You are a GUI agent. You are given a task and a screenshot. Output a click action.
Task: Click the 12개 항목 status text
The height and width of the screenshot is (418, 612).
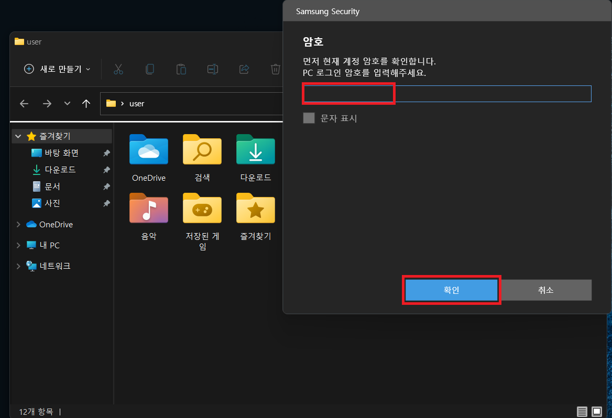pyautogui.click(x=36, y=411)
